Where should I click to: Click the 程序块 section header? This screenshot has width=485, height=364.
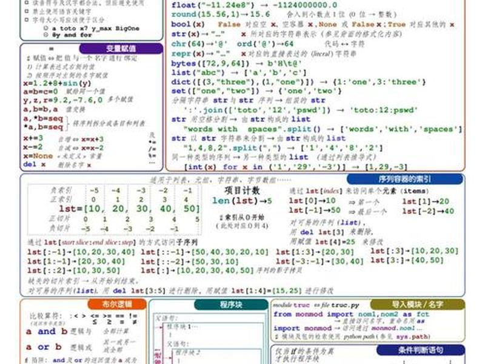coord(231,305)
